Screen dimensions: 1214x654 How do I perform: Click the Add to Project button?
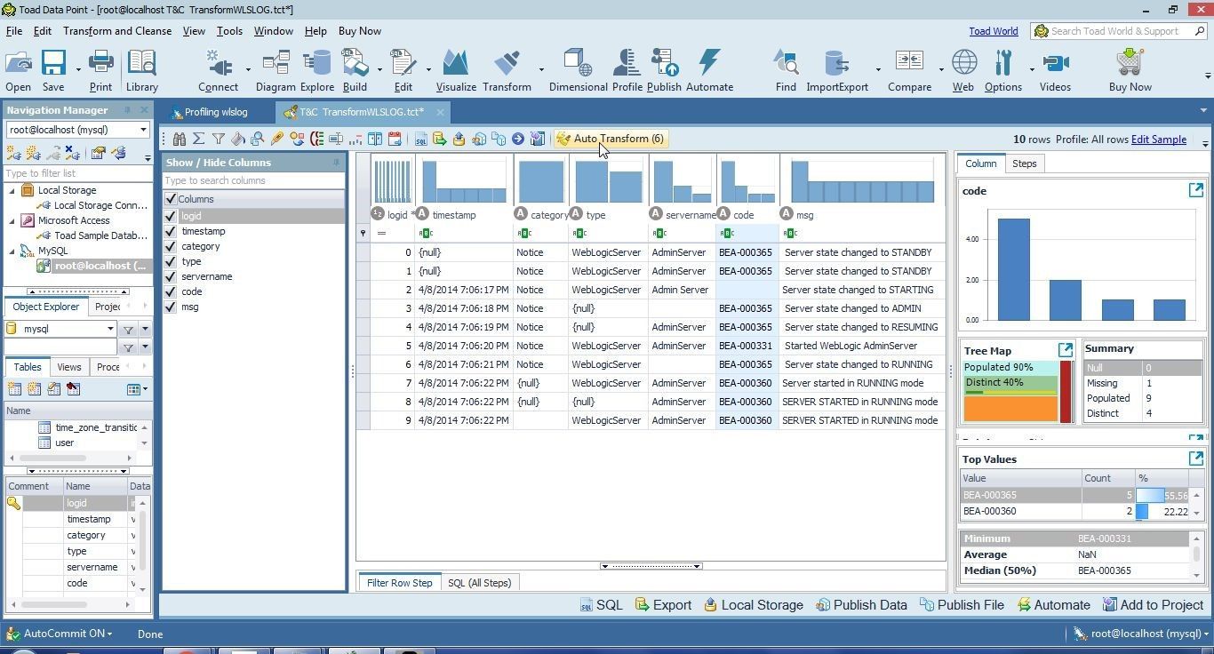coord(1153,605)
